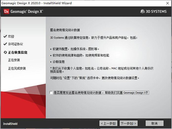Select the 正在完成安装 step label
Screen dimensions: 172x129
point(17,68)
